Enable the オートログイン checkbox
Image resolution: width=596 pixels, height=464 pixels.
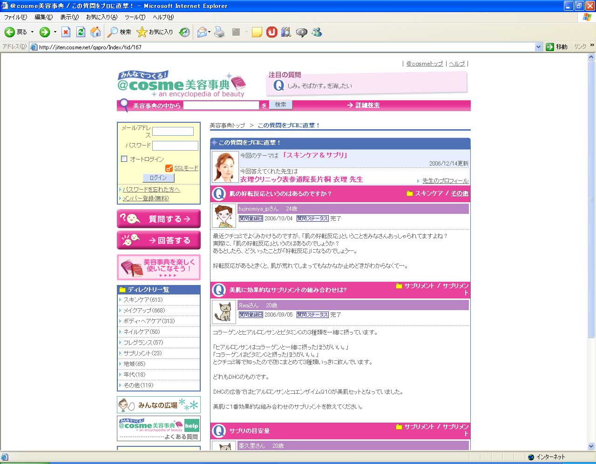tap(124, 159)
